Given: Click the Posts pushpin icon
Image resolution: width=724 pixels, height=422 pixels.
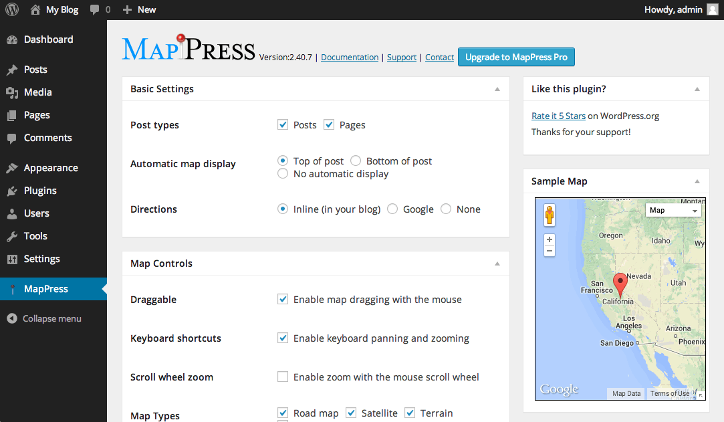Looking at the screenshot, I should (12, 70).
